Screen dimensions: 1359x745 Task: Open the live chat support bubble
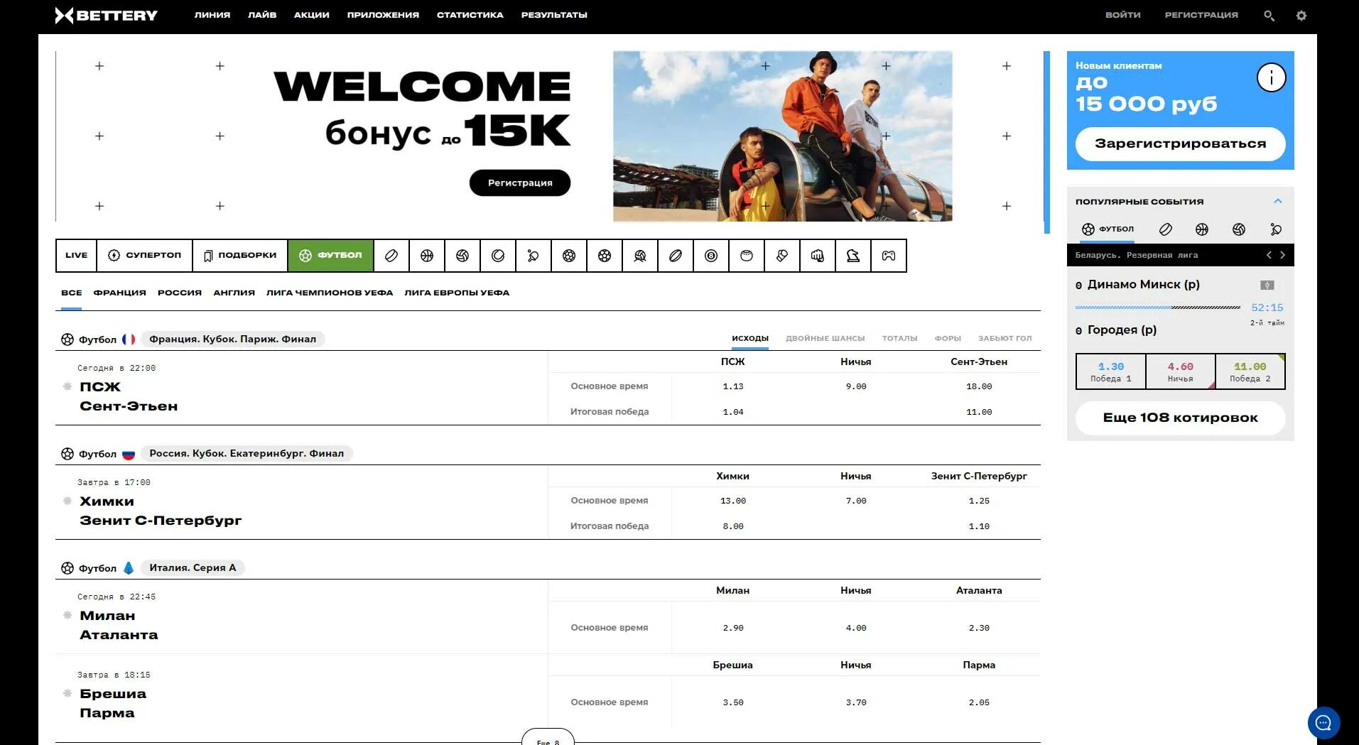[x=1323, y=723]
